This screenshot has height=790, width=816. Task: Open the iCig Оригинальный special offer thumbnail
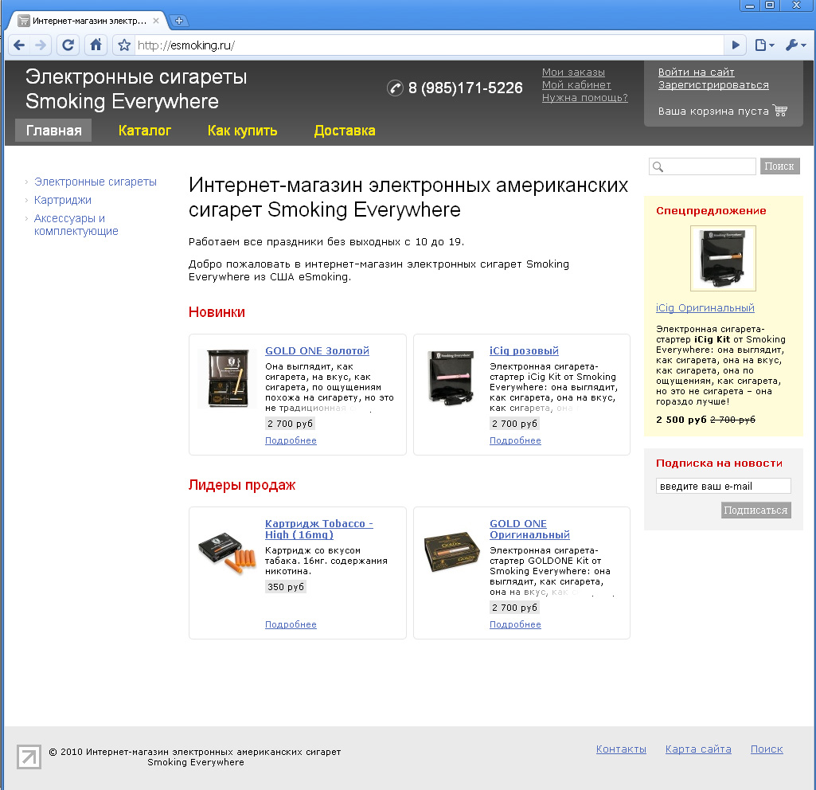pos(723,258)
